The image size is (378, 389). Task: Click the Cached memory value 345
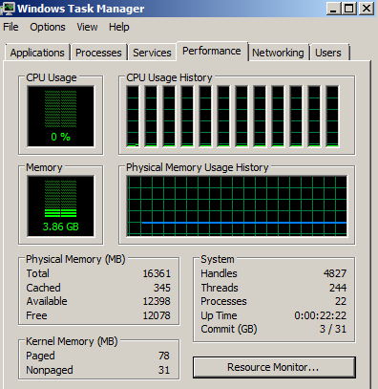pos(162,288)
